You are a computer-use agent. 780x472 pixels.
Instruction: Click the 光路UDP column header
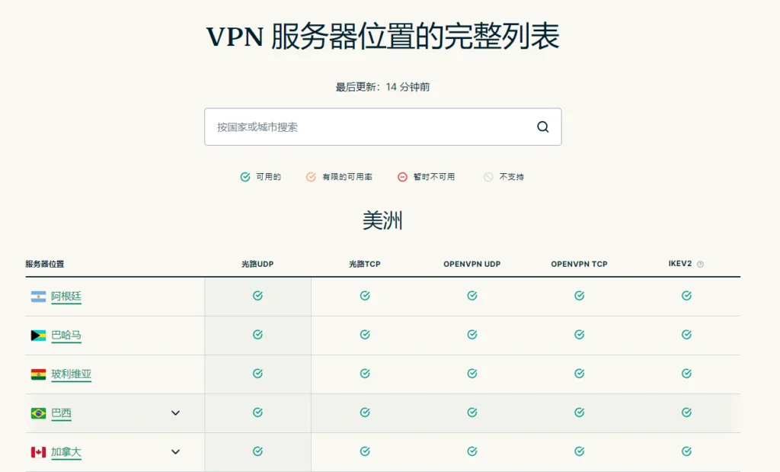click(257, 264)
